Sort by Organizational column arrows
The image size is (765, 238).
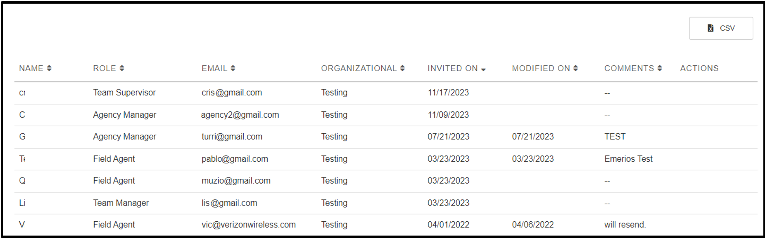coord(402,68)
